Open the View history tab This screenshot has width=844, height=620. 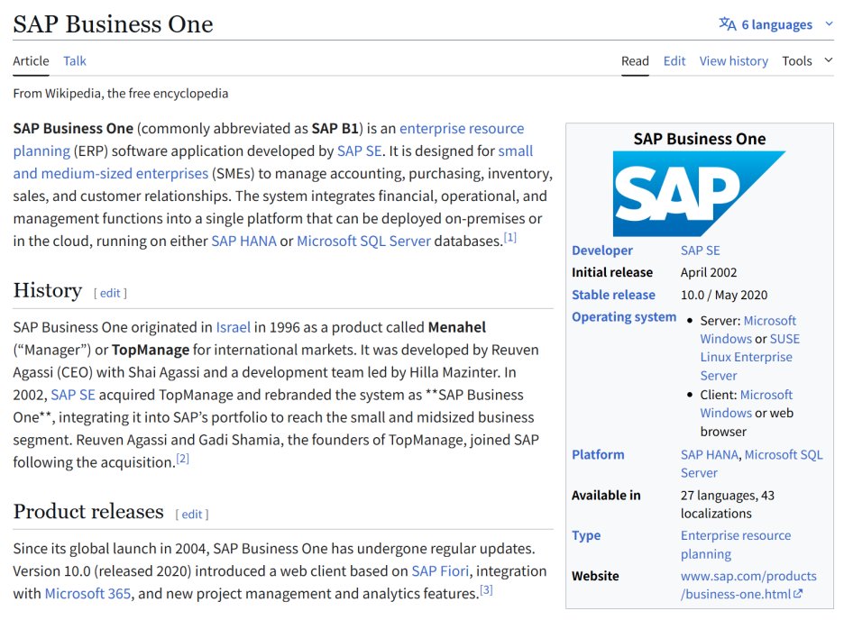[x=734, y=60]
